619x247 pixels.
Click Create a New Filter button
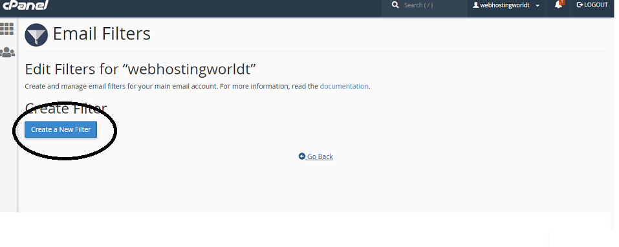click(x=61, y=129)
